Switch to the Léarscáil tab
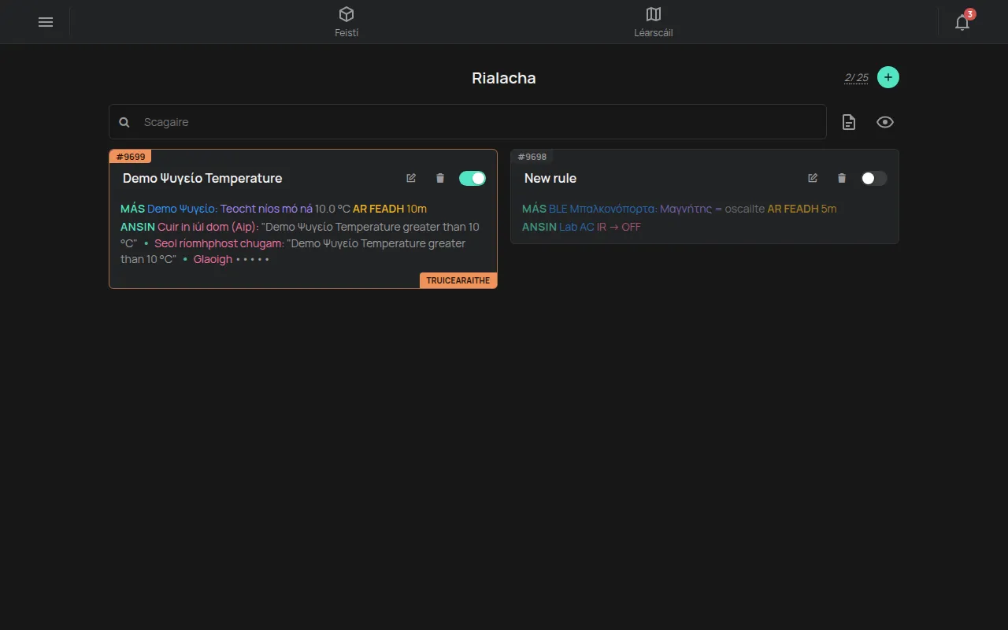The width and height of the screenshot is (1008, 630). point(654,22)
